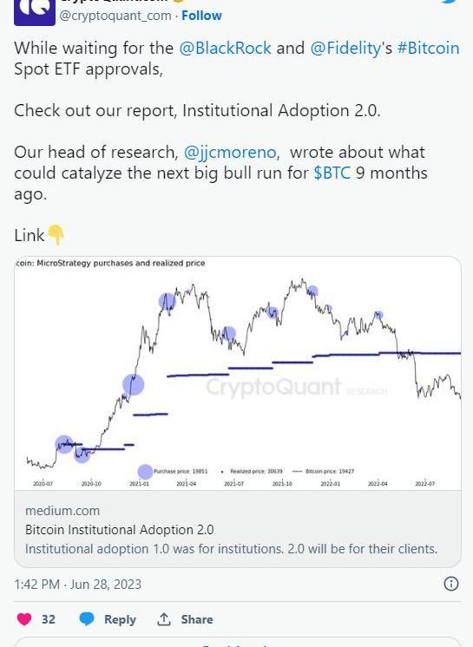Open the tweet timestamp Jun 28, 2023
The width and height of the screenshot is (473, 647).
click(77, 585)
